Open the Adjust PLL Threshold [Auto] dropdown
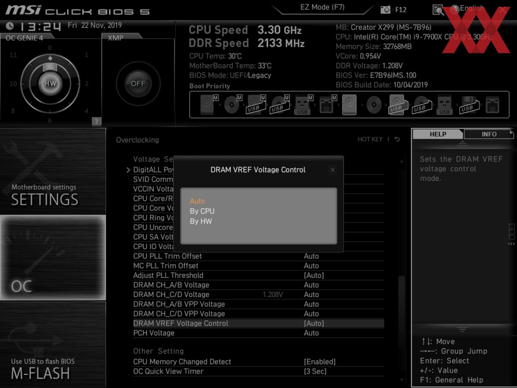517x388 pixels. pos(314,275)
